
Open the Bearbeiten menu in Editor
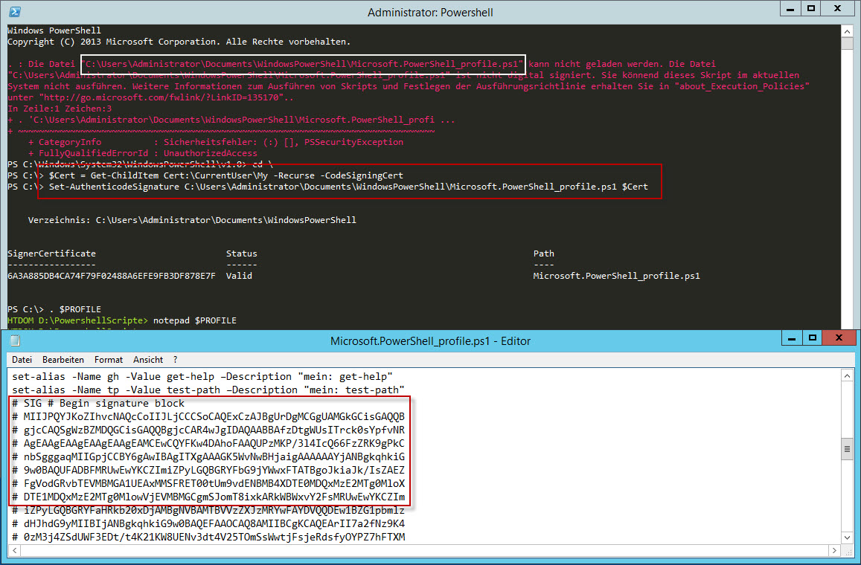pyautogui.click(x=63, y=360)
